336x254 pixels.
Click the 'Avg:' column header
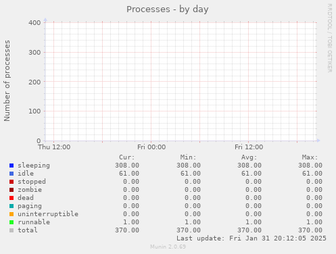tap(249, 157)
